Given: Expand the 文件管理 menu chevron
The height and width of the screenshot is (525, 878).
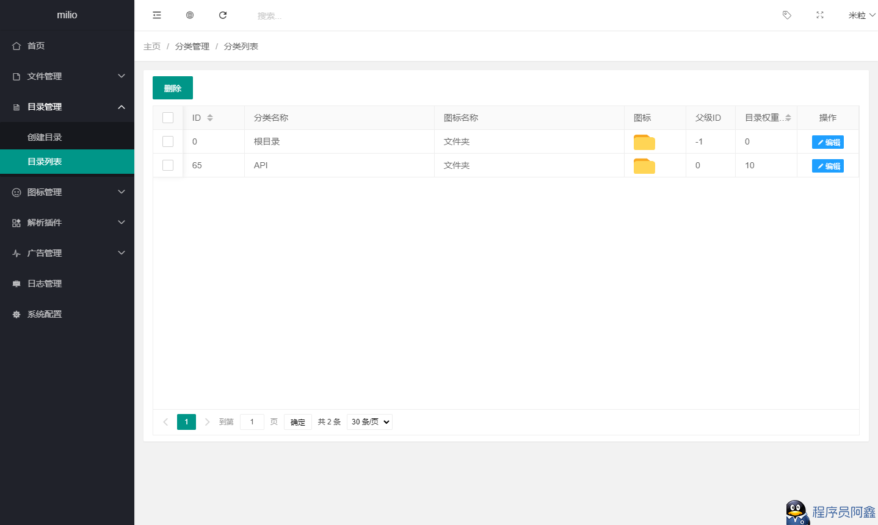Looking at the screenshot, I should click(122, 76).
